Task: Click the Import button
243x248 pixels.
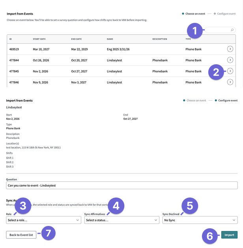Action: coord(229,235)
